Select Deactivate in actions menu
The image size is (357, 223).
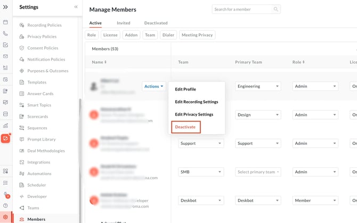(x=185, y=127)
